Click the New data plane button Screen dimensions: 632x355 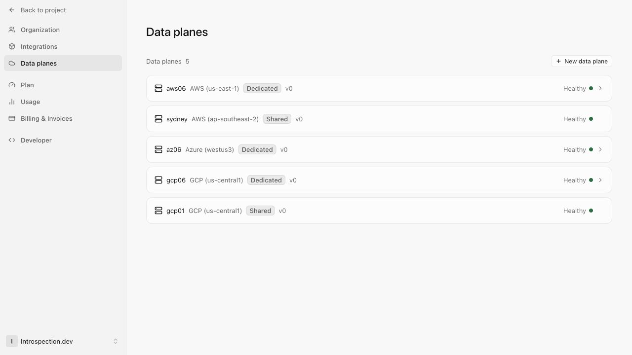tap(582, 61)
